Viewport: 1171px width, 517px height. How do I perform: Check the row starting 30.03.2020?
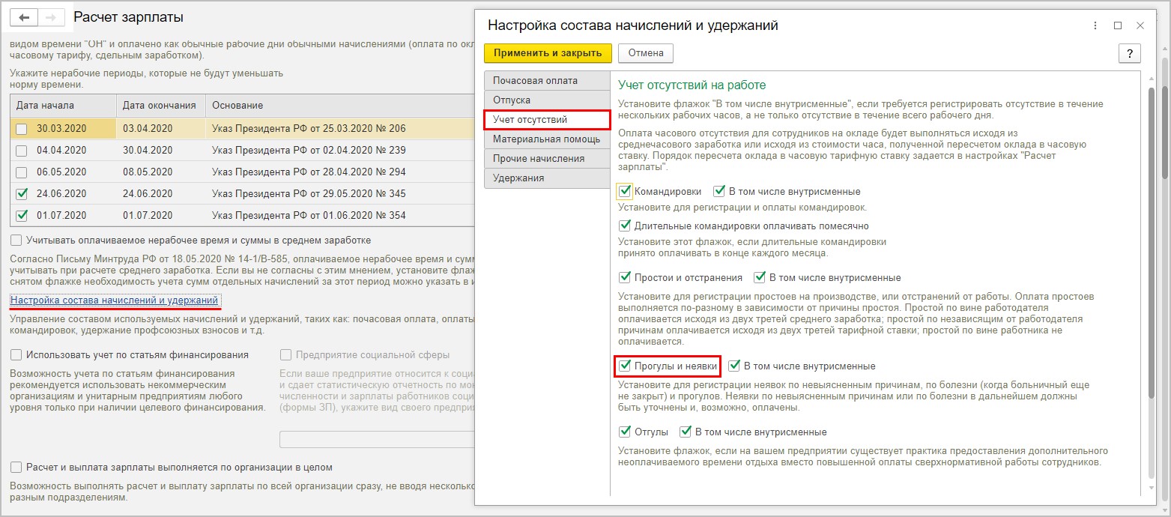pos(22,129)
